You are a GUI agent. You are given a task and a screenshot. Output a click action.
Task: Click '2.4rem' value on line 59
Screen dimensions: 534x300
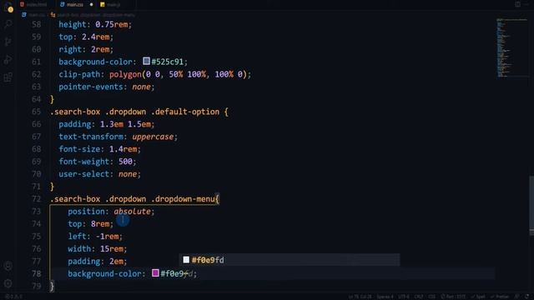click(x=95, y=37)
